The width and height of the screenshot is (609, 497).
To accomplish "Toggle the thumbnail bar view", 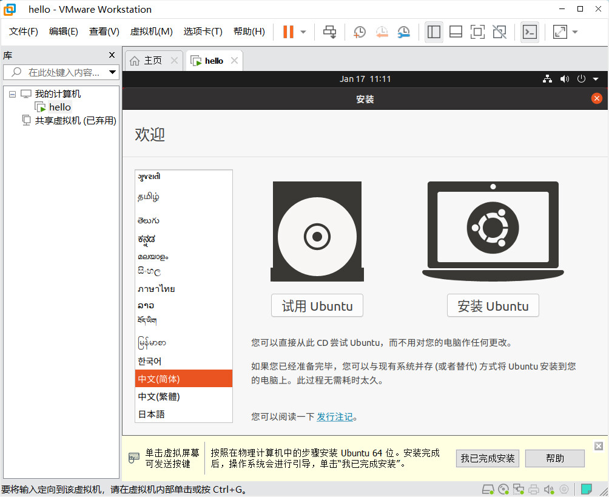I will (456, 32).
